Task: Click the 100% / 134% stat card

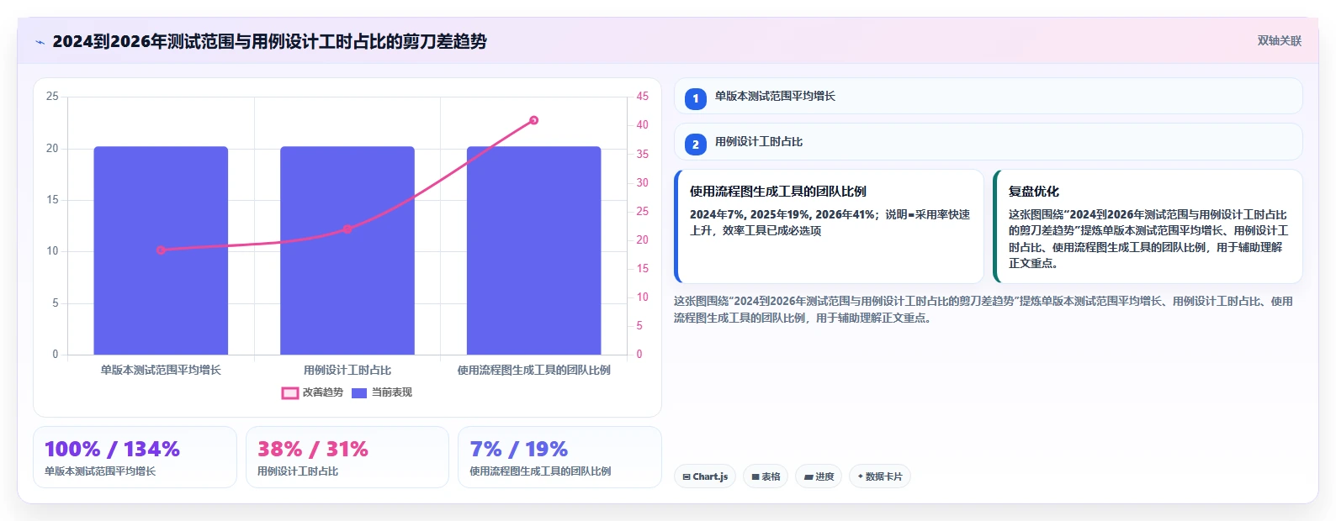Action: (135, 457)
